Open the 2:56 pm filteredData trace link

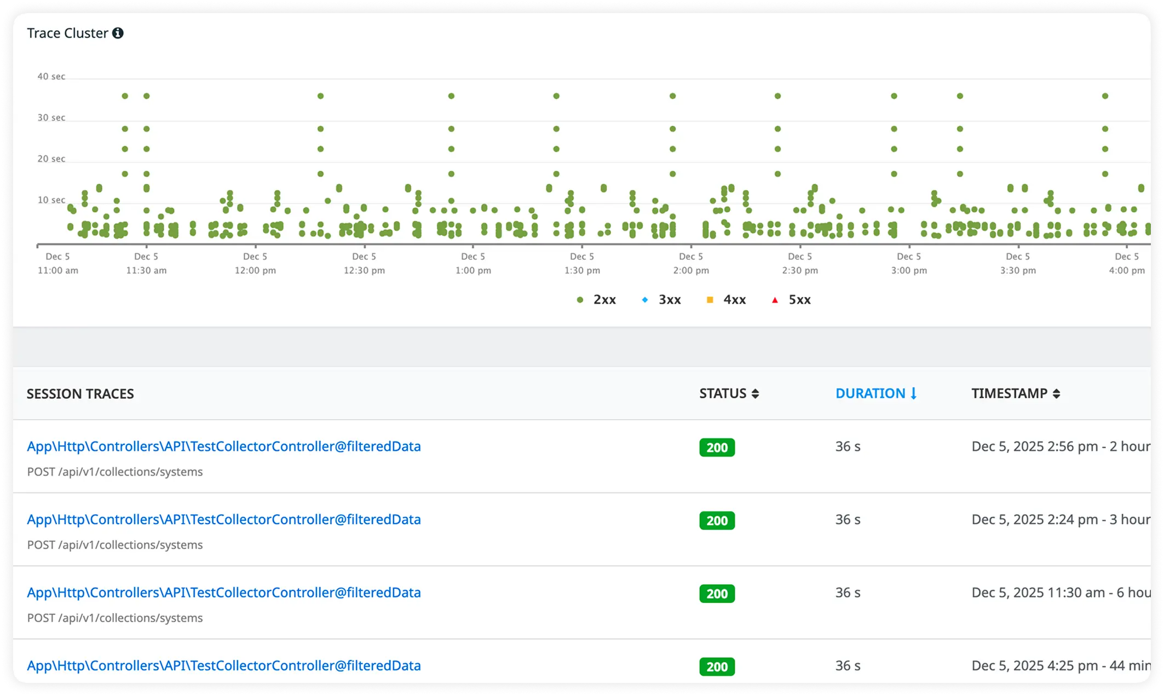click(x=223, y=446)
